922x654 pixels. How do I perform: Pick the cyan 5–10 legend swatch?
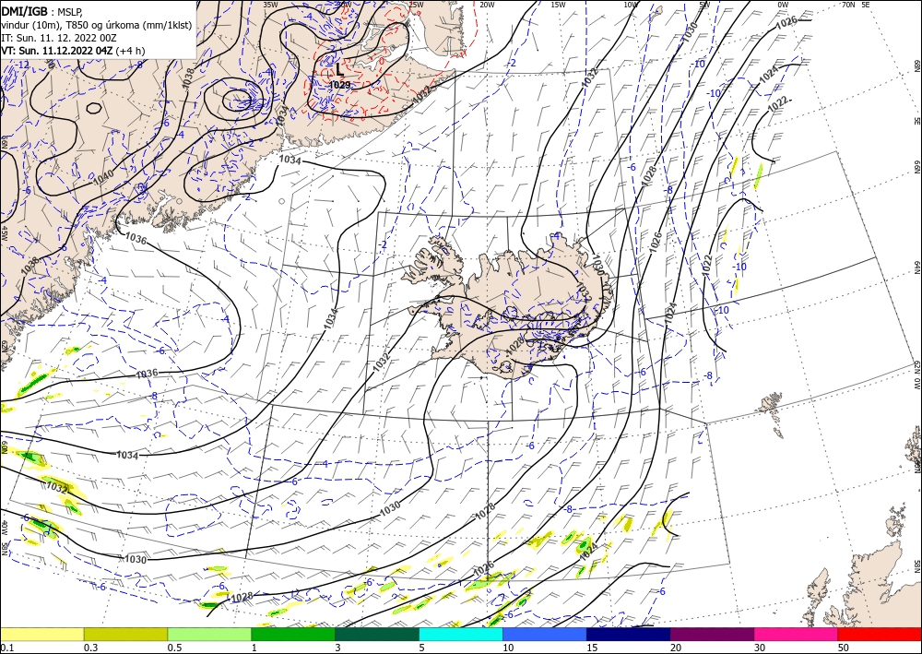coord(461,634)
